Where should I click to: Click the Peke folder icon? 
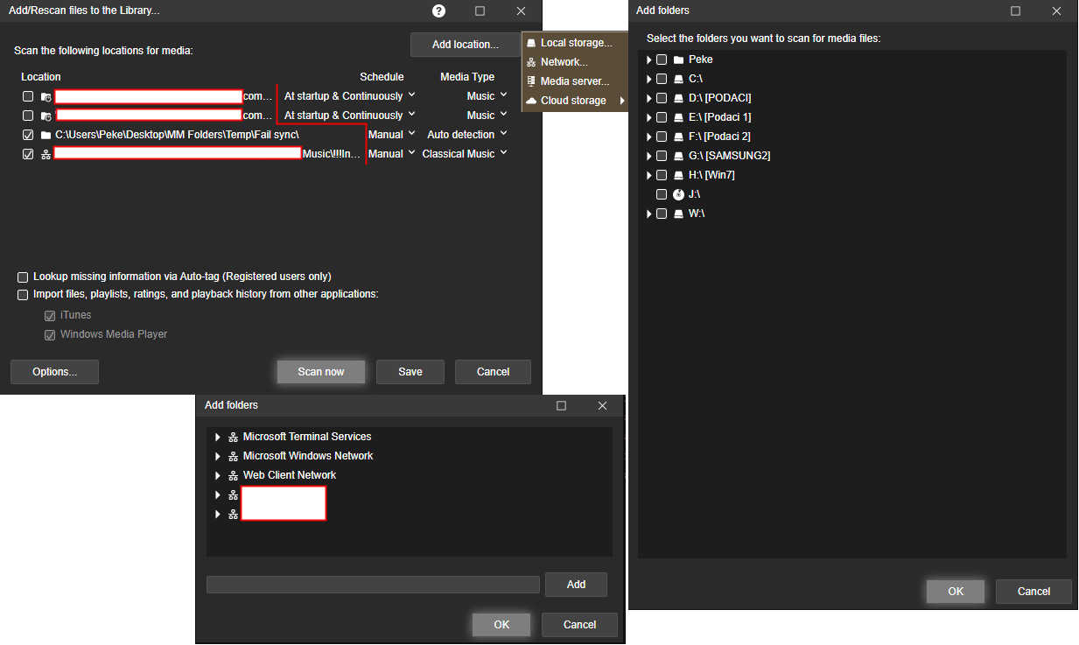click(678, 60)
